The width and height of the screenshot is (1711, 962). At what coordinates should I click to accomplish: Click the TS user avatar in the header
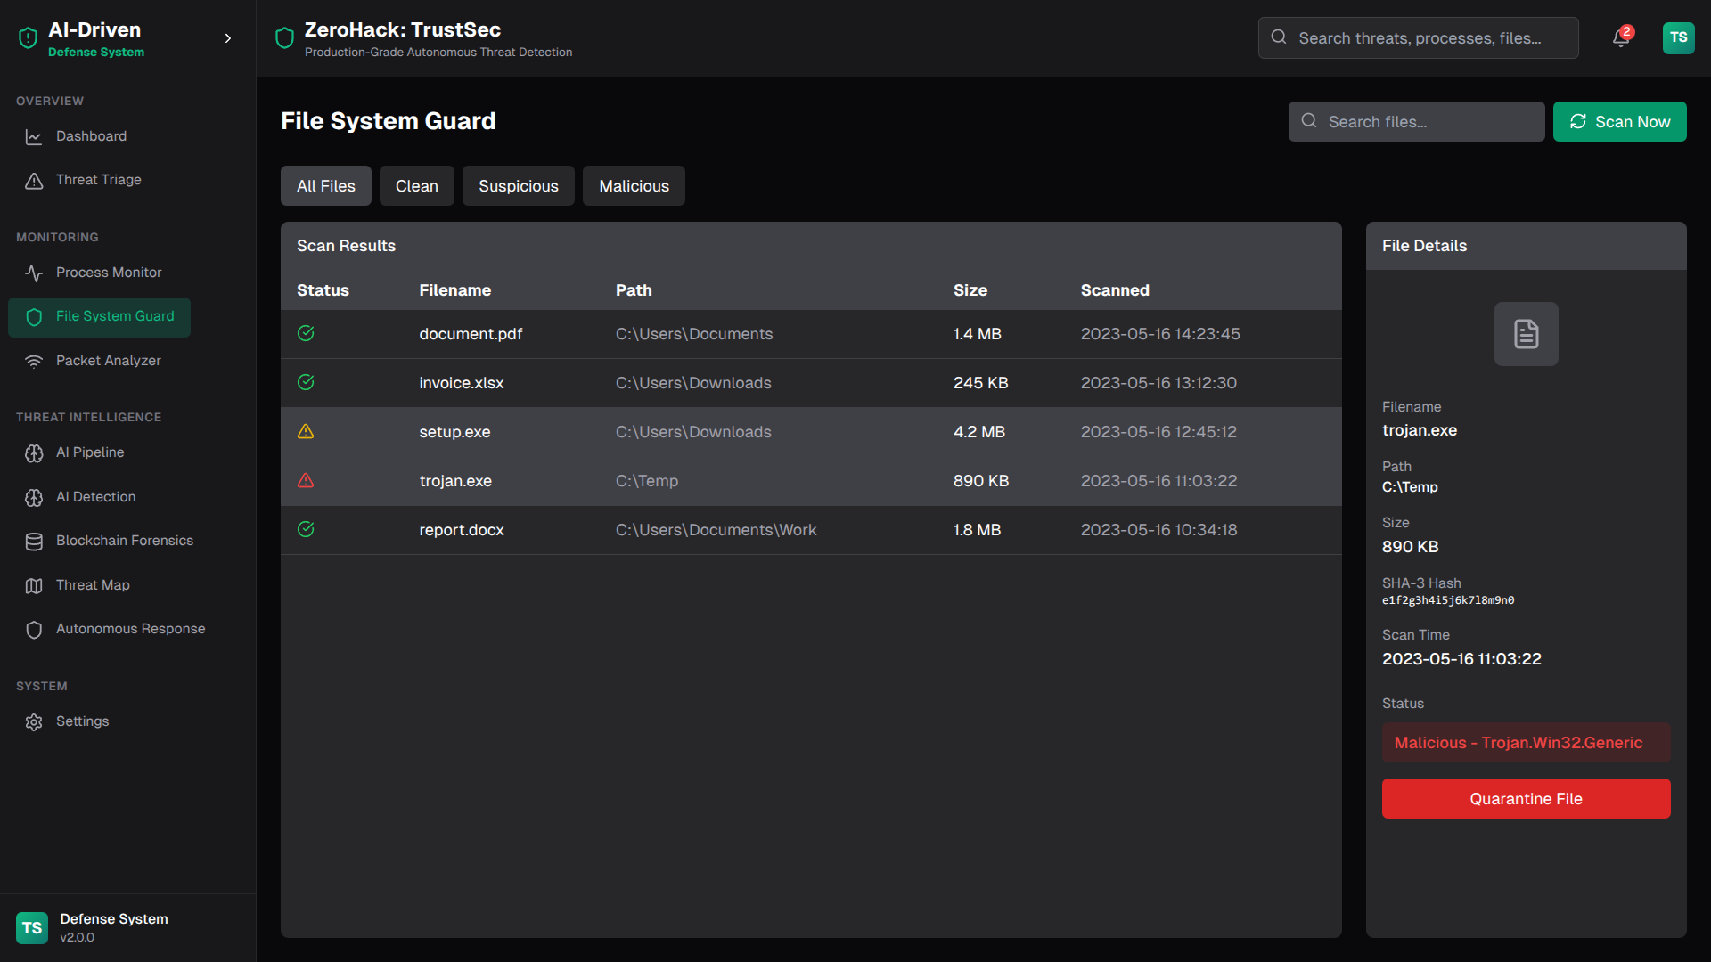(x=1678, y=37)
